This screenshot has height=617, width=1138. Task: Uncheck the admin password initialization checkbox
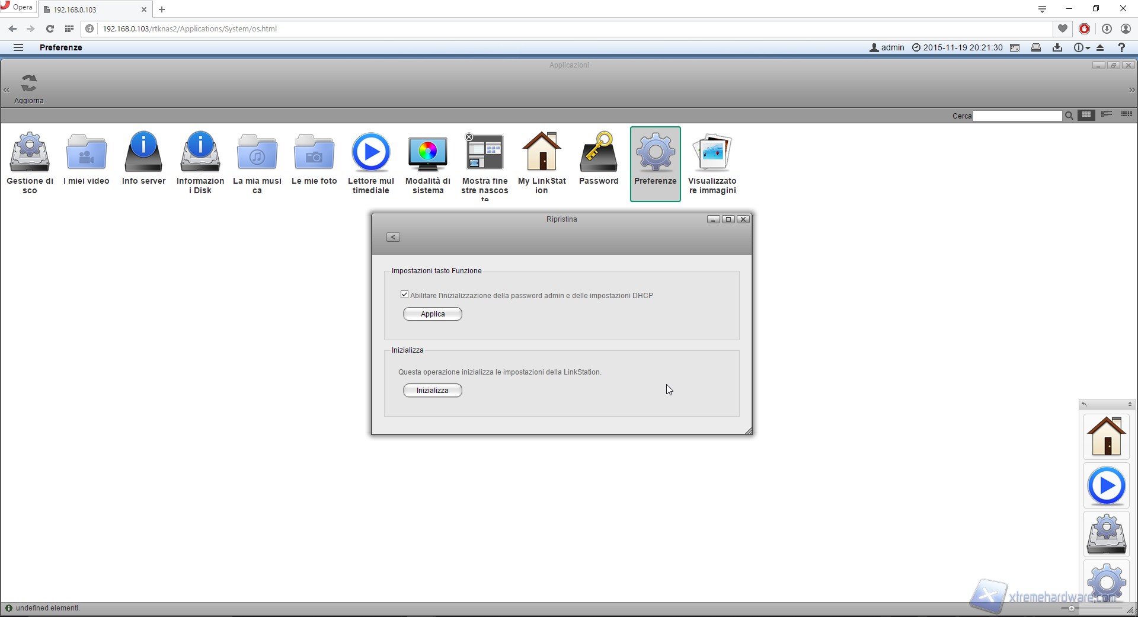pyautogui.click(x=405, y=295)
